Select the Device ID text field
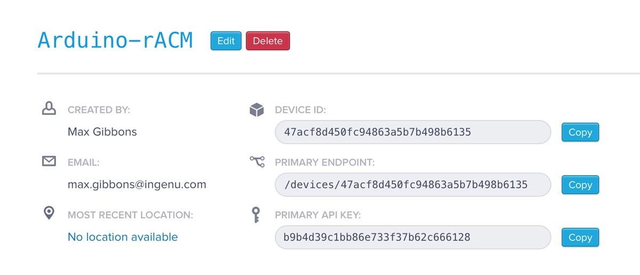The image size is (640, 275). [413, 132]
